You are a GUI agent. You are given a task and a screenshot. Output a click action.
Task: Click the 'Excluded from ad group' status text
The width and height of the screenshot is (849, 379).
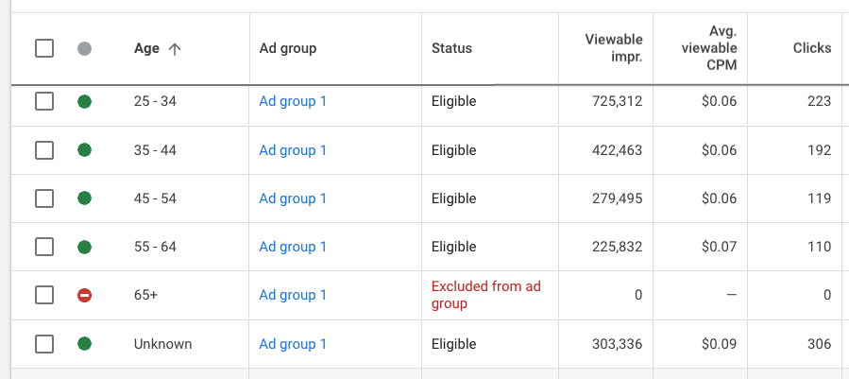click(486, 295)
